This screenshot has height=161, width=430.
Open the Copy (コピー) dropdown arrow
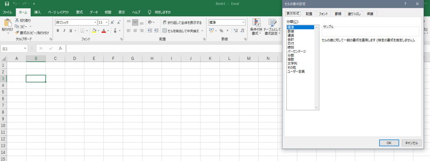pyautogui.click(x=30, y=26)
